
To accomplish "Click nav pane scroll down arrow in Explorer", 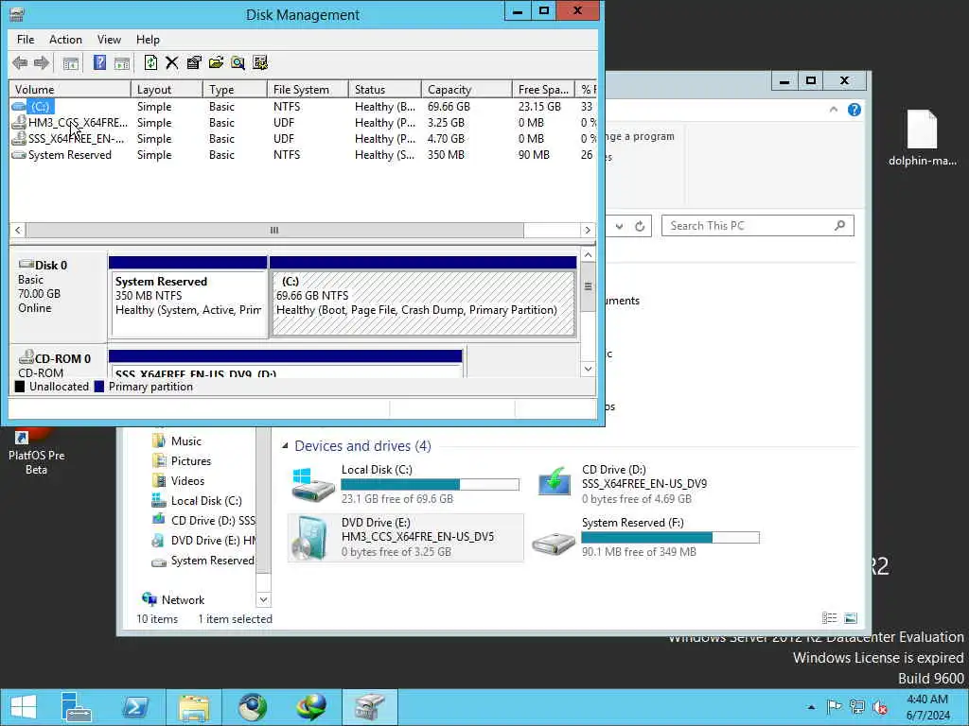I will pyautogui.click(x=263, y=599).
